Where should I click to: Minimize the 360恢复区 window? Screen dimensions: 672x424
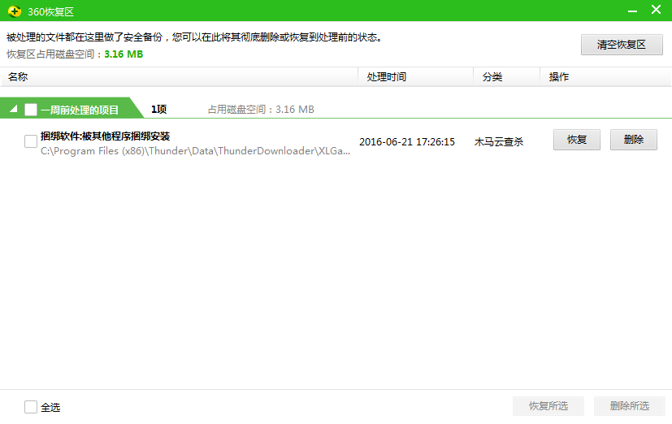pos(632,11)
